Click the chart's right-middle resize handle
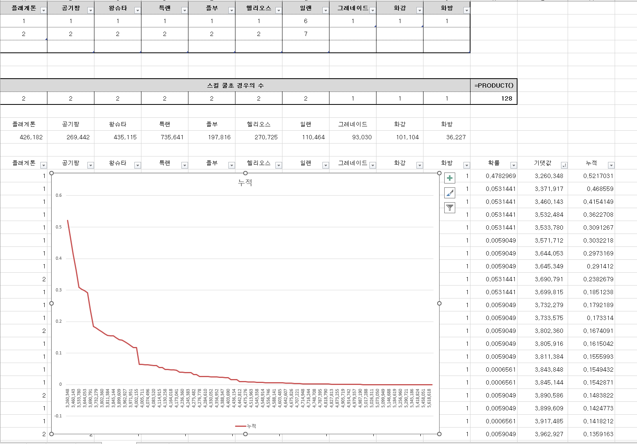 (439, 304)
